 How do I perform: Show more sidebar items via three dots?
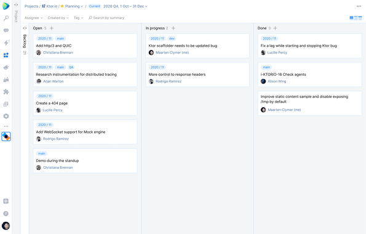pyautogui.click(x=6, y=126)
